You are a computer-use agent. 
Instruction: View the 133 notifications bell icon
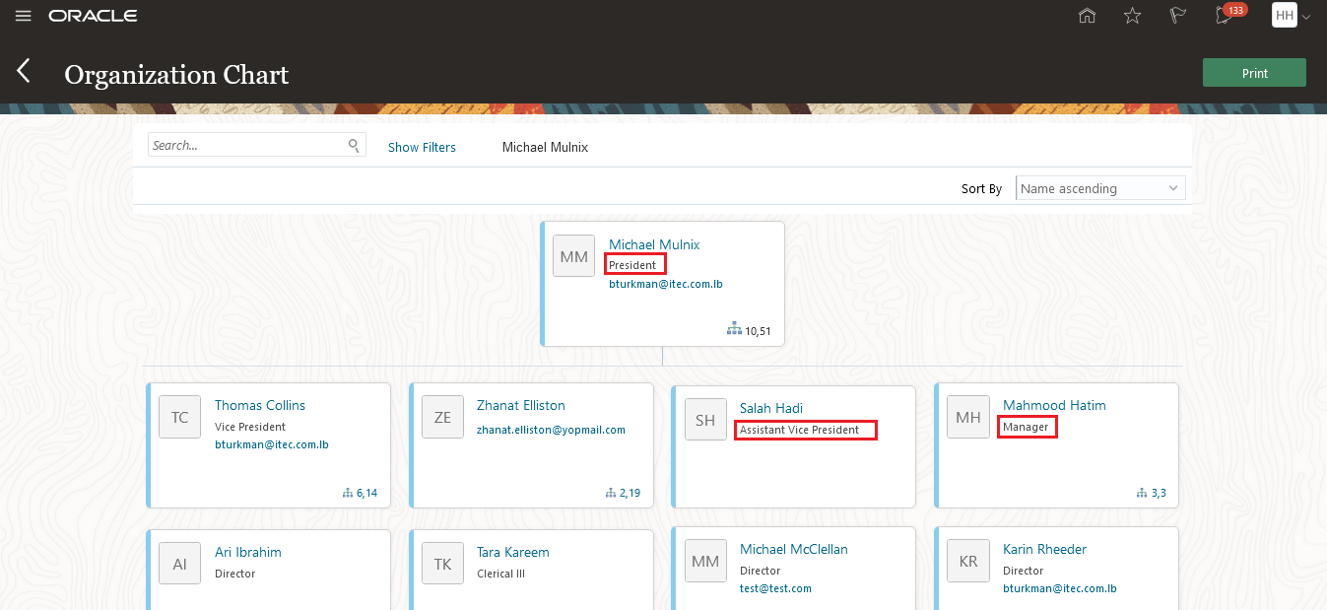point(1222,16)
